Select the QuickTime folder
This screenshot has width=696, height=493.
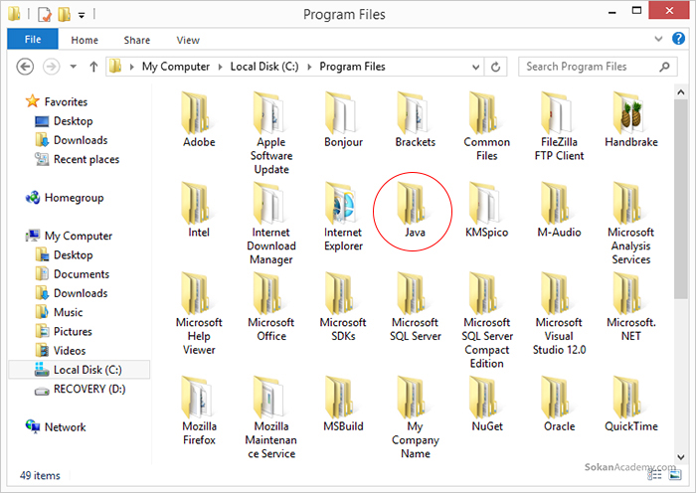pyautogui.click(x=630, y=405)
